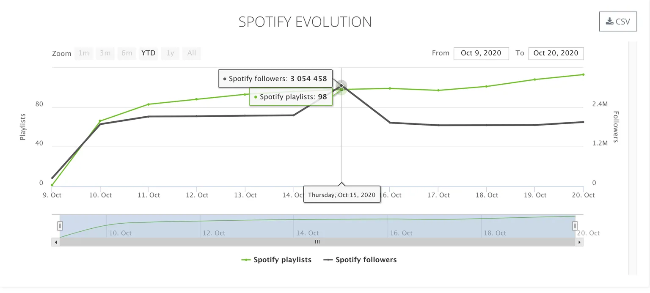Click the From date field showing Oct 9, 2020
The image size is (650, 293).
[481, 53]
